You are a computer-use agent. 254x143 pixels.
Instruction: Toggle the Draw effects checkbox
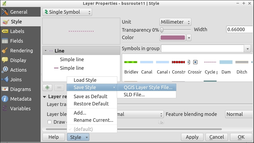(x=50, y=122)
